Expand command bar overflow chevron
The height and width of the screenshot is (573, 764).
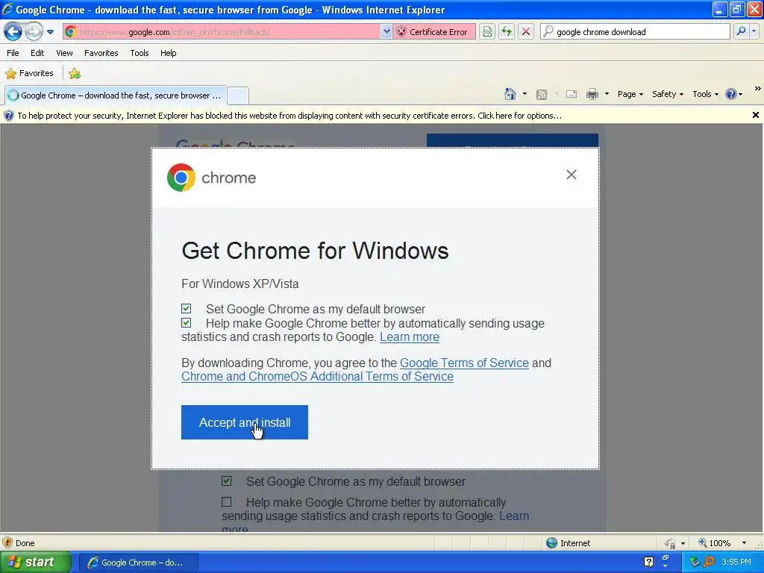(757, 89)
